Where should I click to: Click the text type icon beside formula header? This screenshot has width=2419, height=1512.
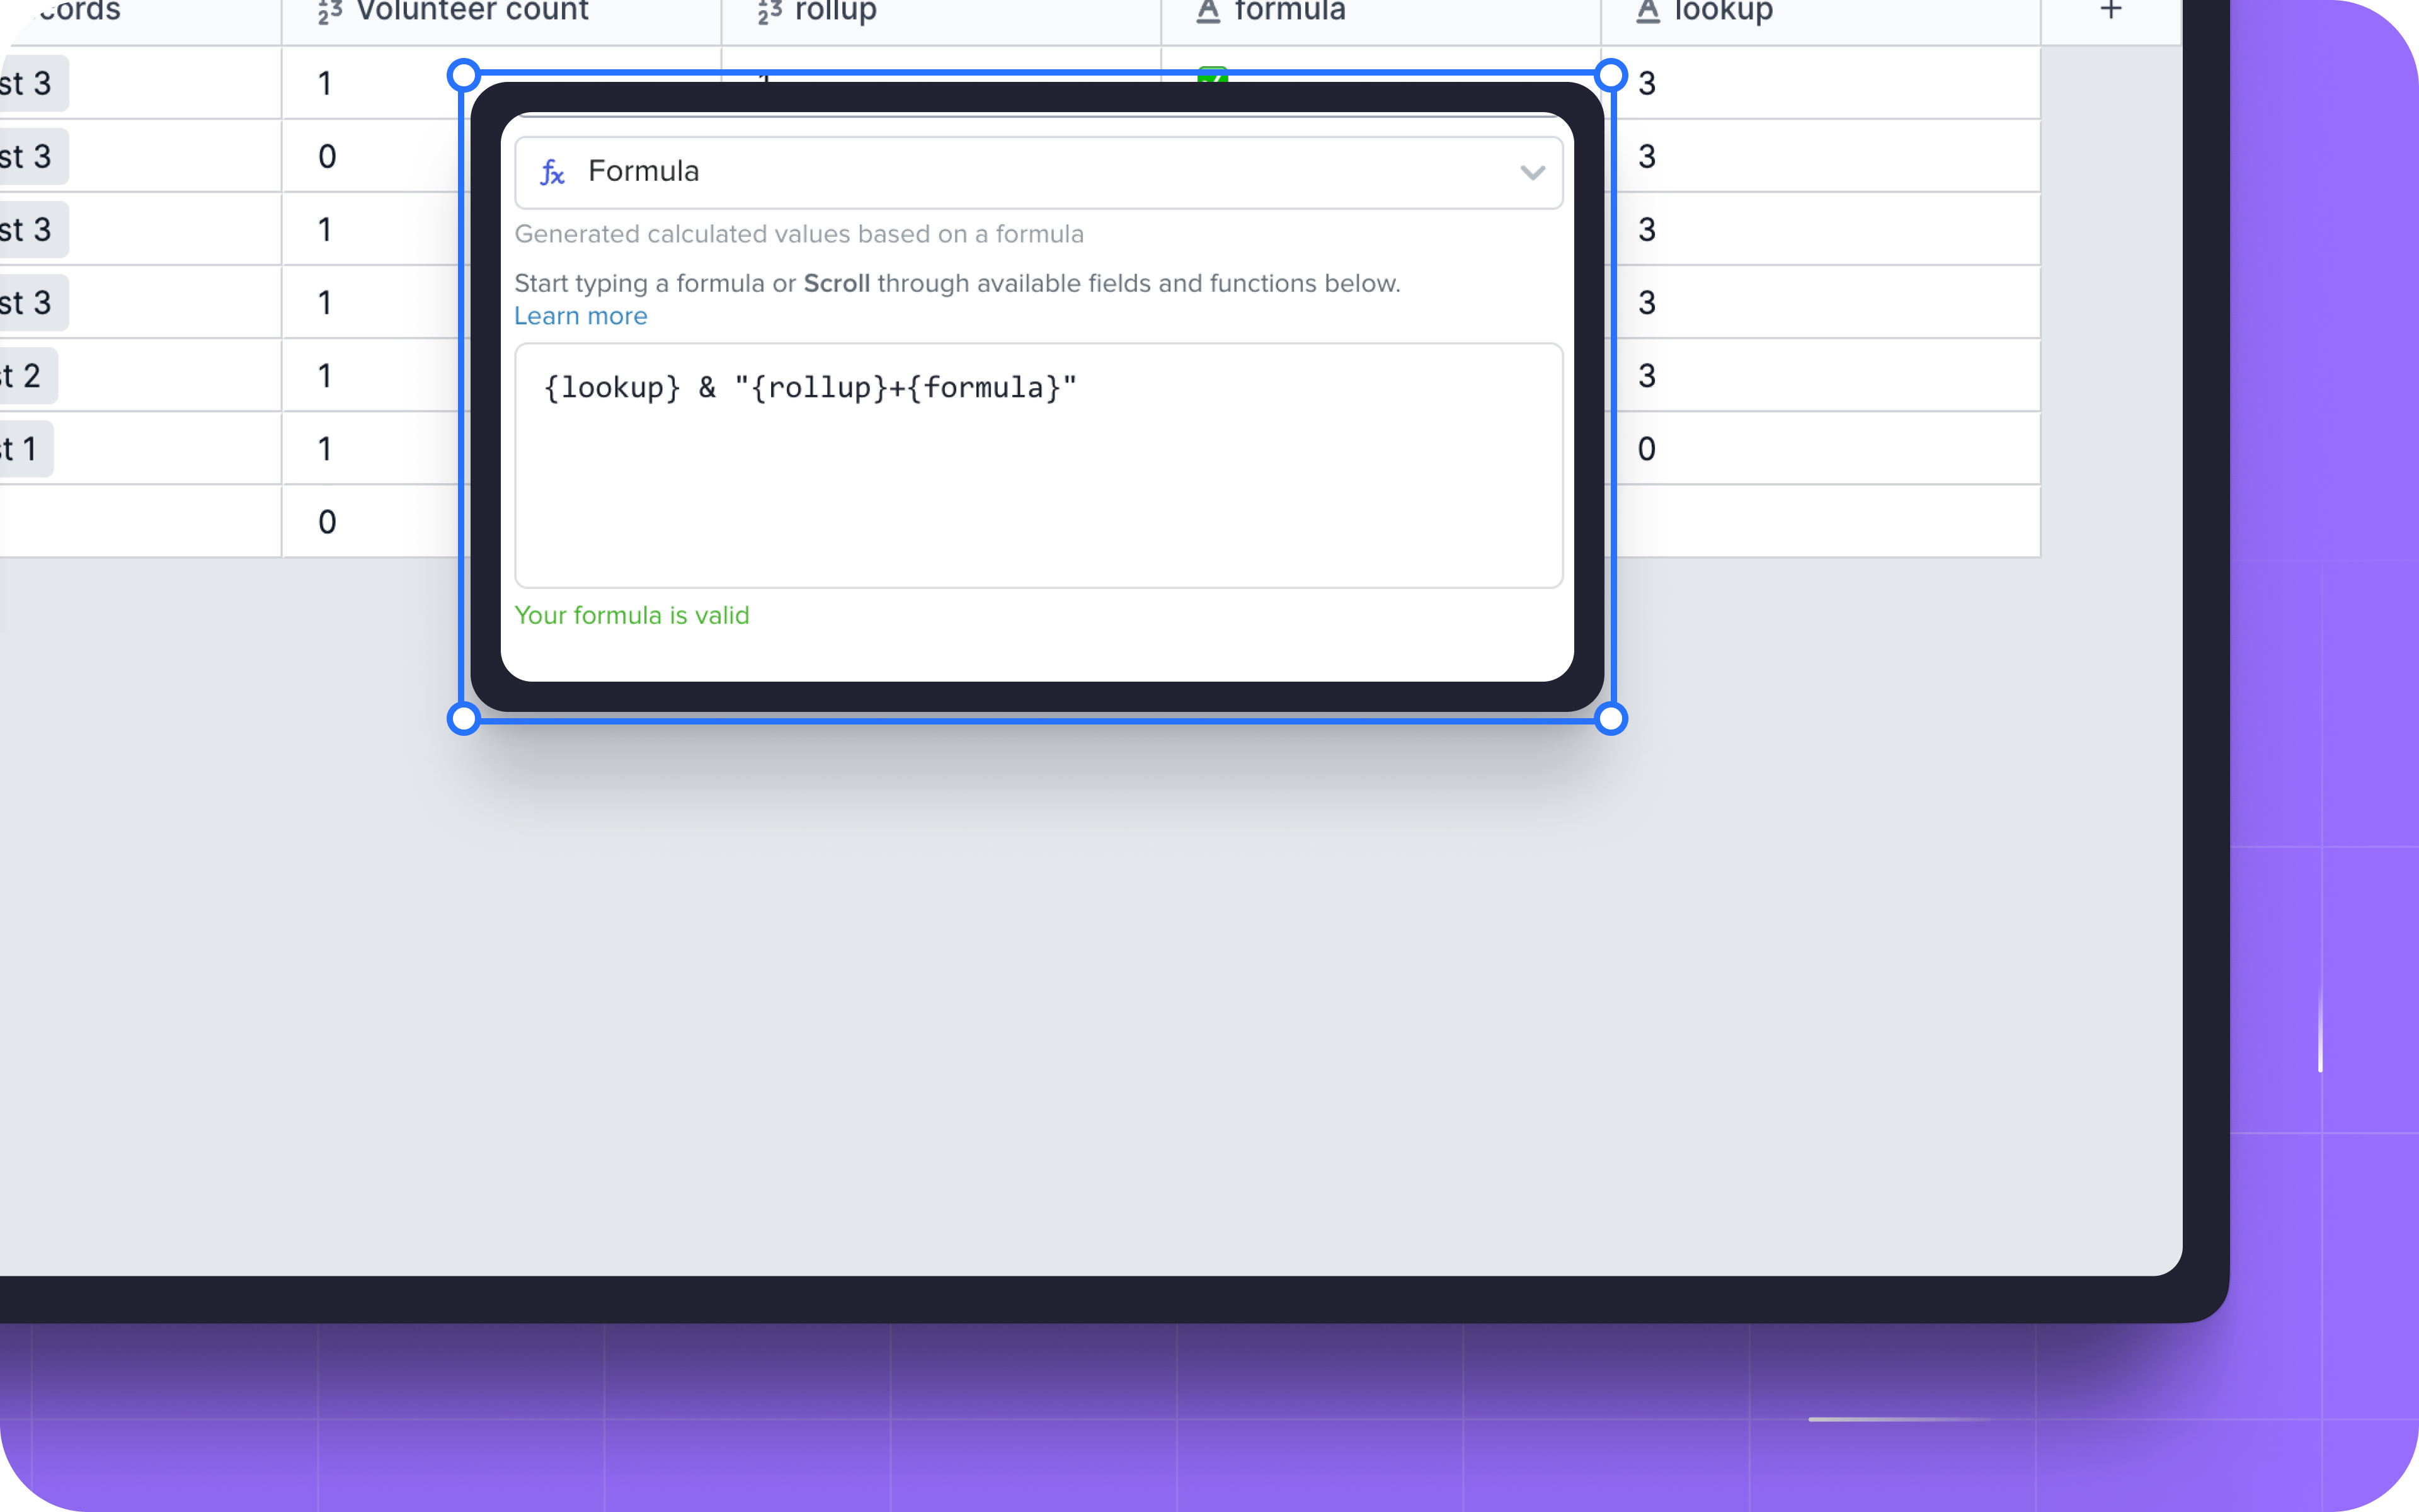point(1208,11)
